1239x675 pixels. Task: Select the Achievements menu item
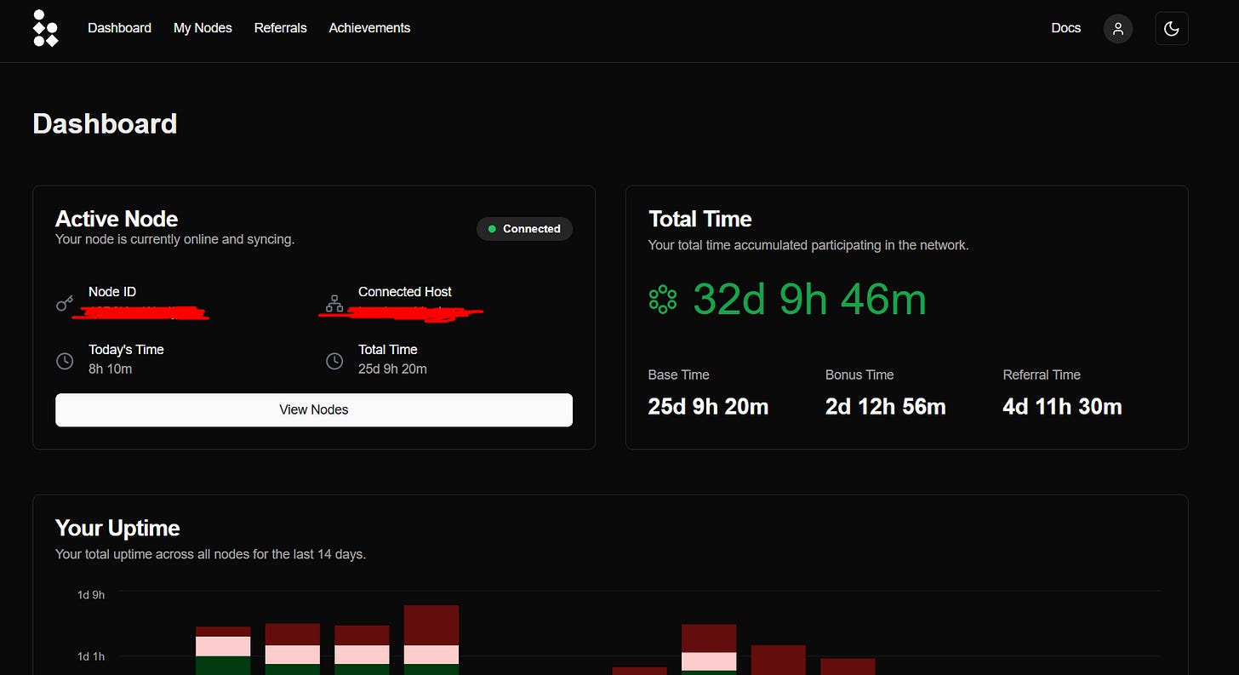369,27
